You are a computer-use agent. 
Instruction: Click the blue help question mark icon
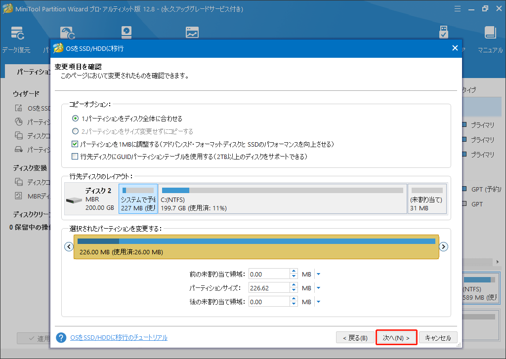tap(61, 338)
